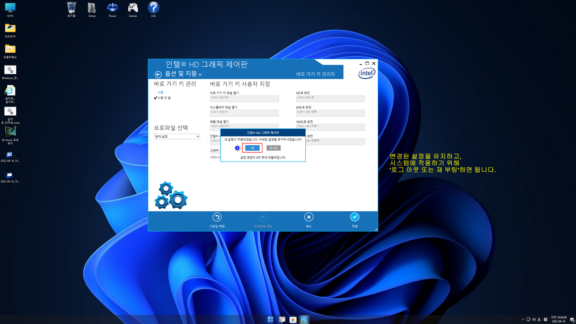The image size is (576, 324).
Task: Select the 3D Vision 포토 뷰어 icon
Action: [x=10, y=136]
